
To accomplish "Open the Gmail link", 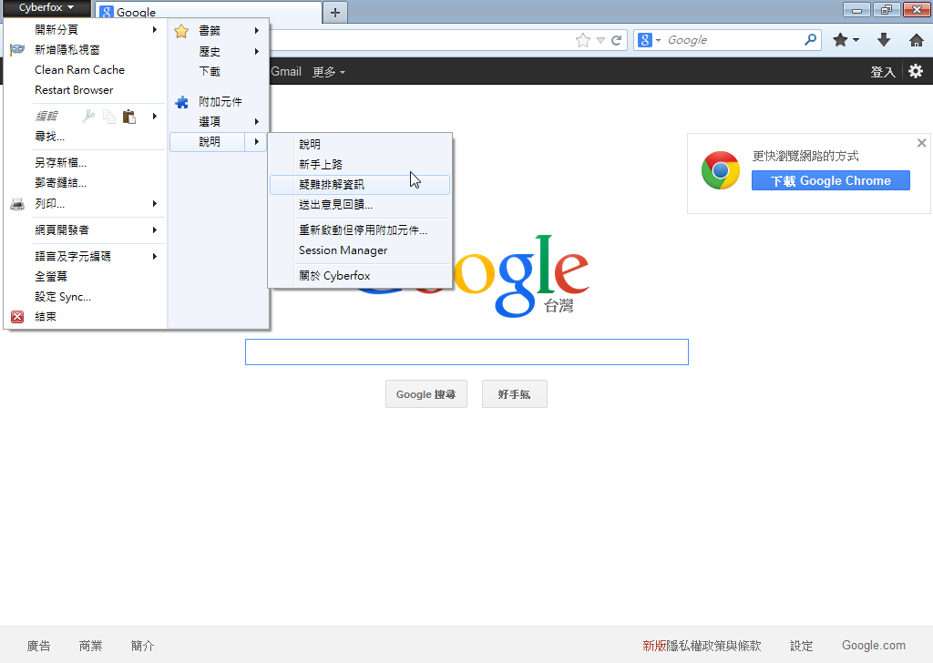I will (286, 71).
